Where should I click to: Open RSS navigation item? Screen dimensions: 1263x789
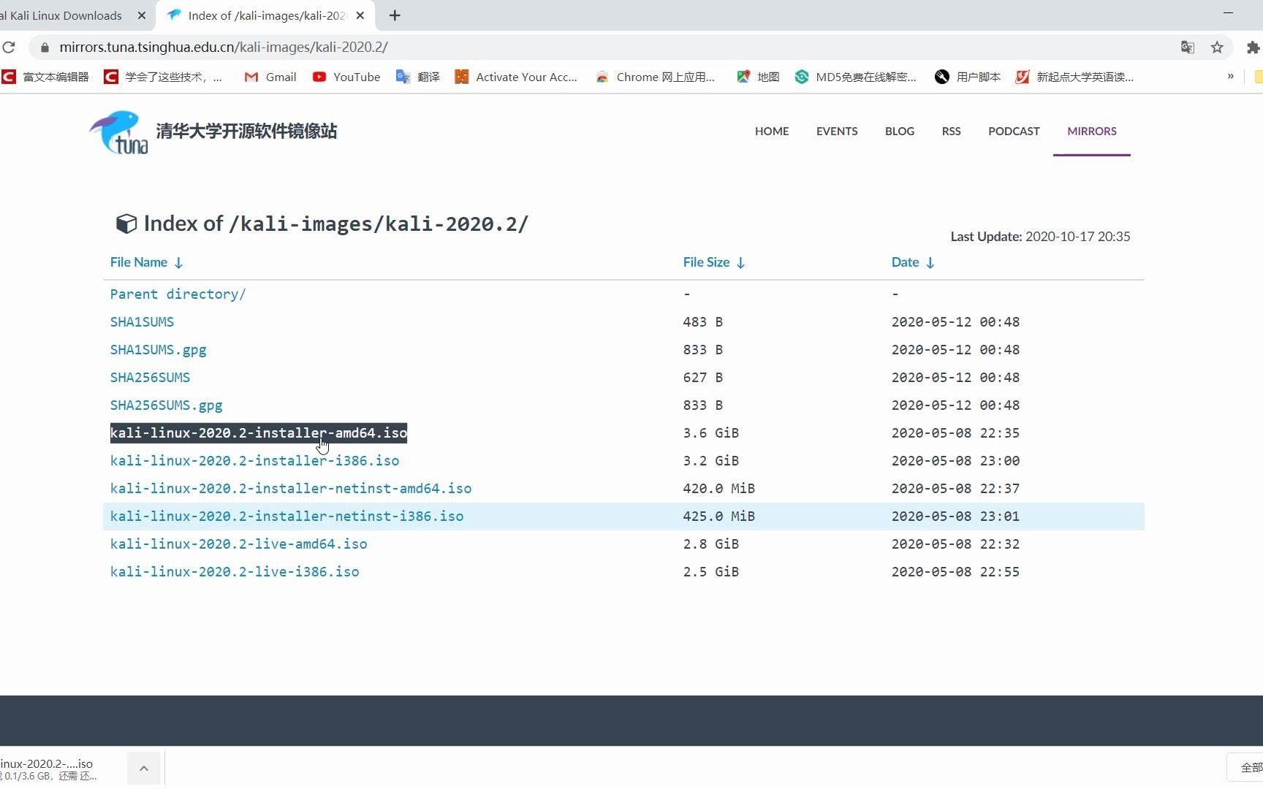pos(951,131)
